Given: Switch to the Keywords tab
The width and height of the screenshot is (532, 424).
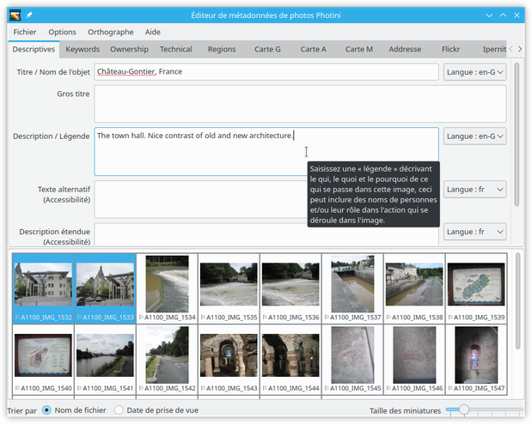Looking at the screenshot, I should coord(83,49).
